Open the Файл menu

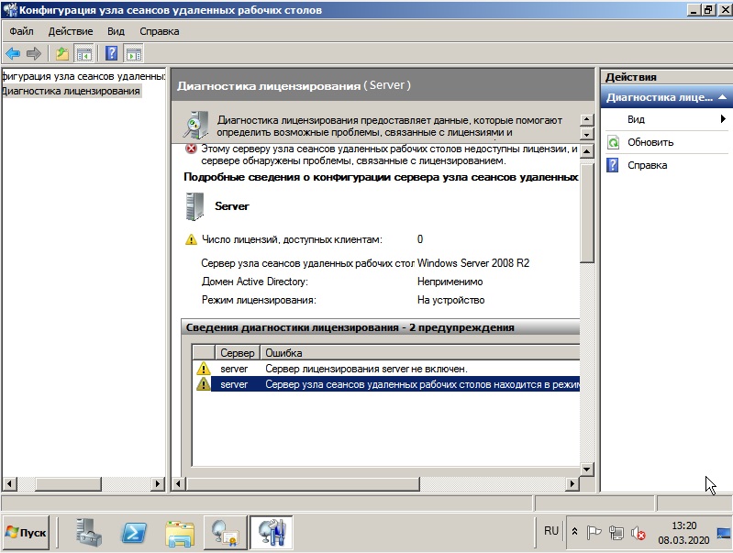tap(21, 31)
